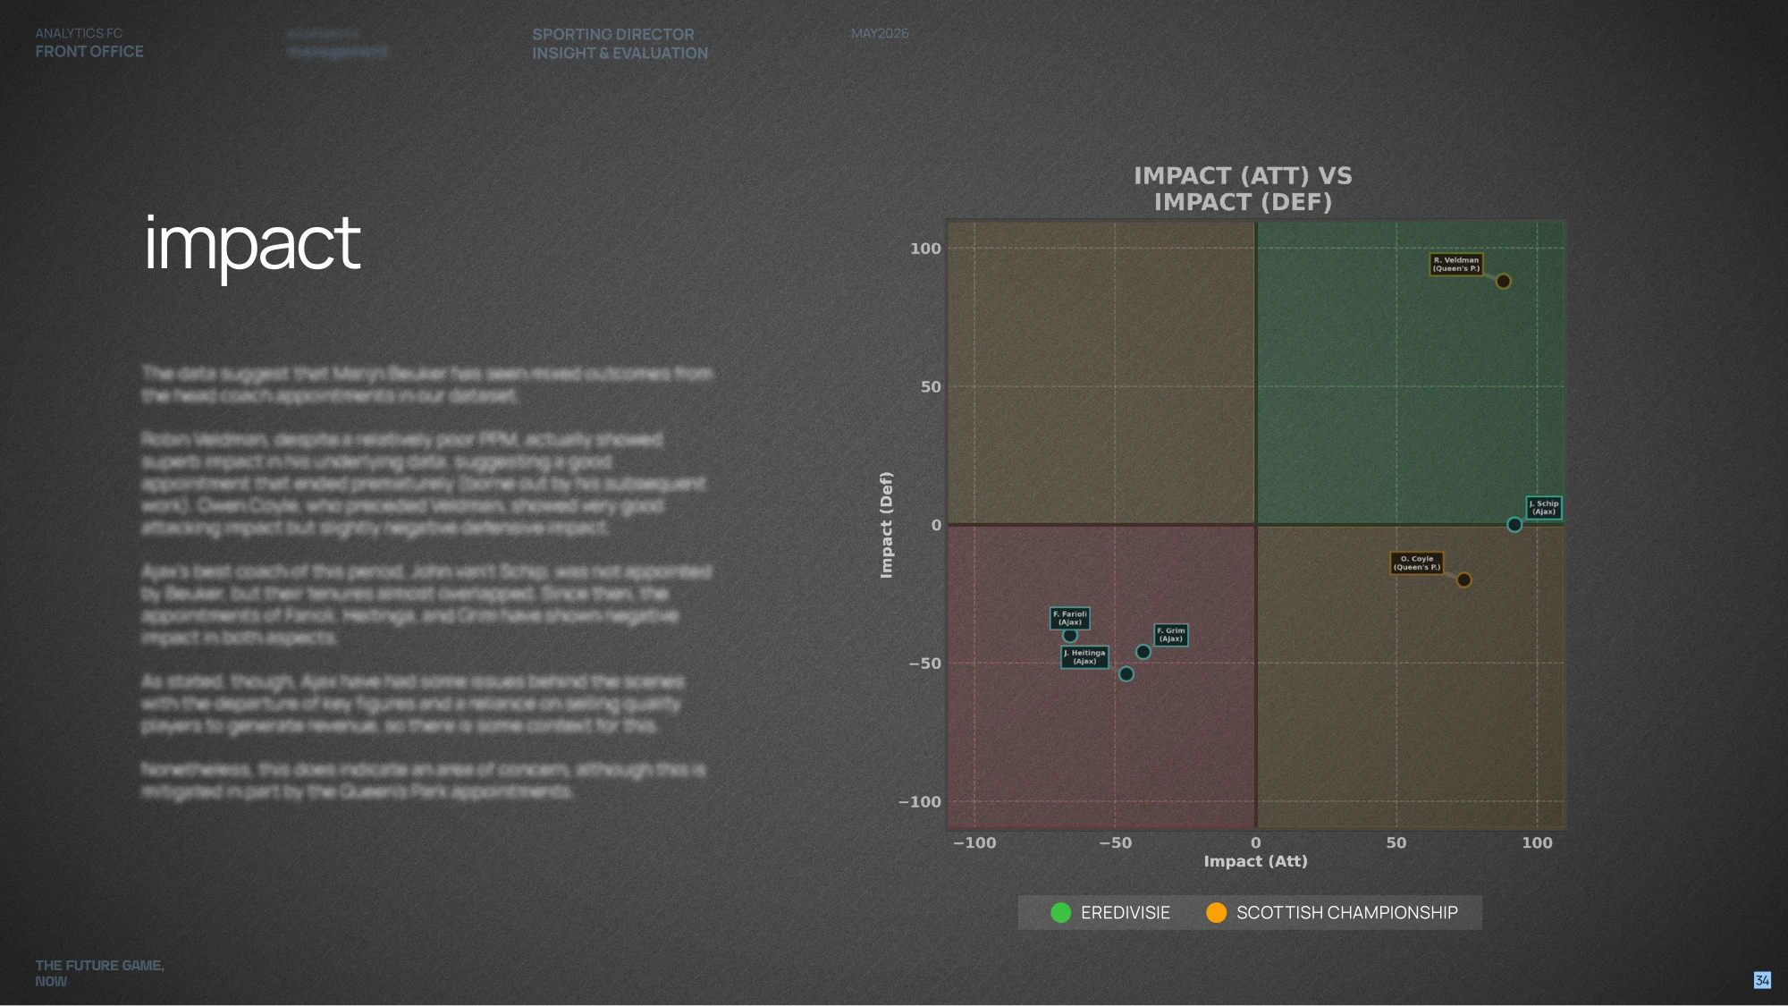This screenshot has height=1006, width=1788.
Task: Click the R. Veldman (Queen's P.) label
Action: tap(1455, 265)
